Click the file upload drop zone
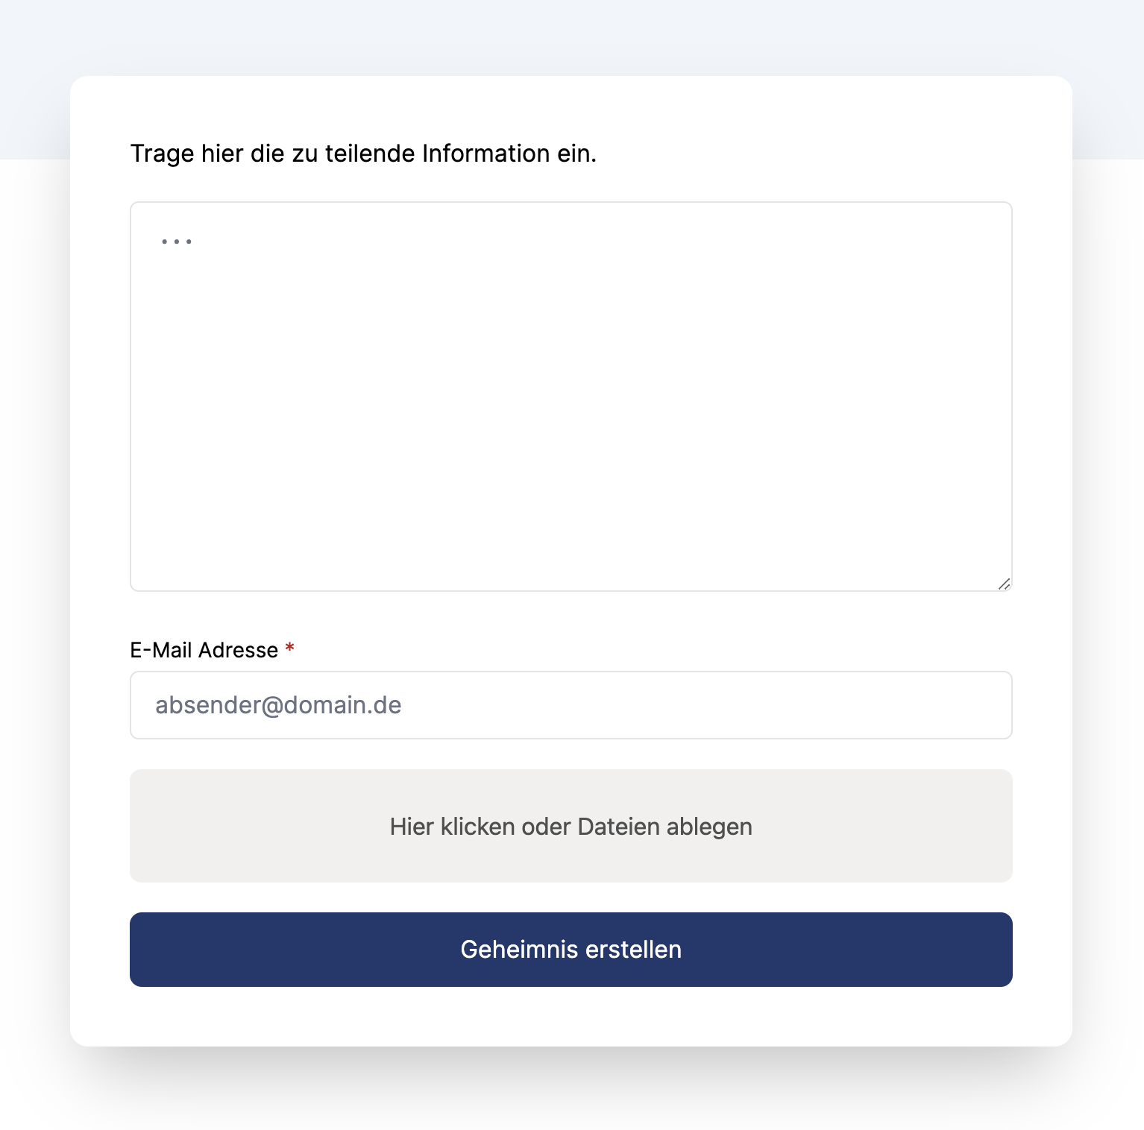Image resolution: width=1144 pixels, height=1130 pixels. pyautogui.click(x=571, y=826)
